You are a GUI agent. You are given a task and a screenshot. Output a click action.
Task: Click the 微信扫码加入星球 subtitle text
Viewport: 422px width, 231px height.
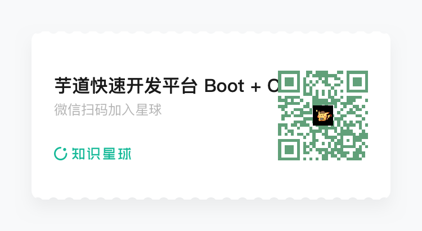point(107,110)
